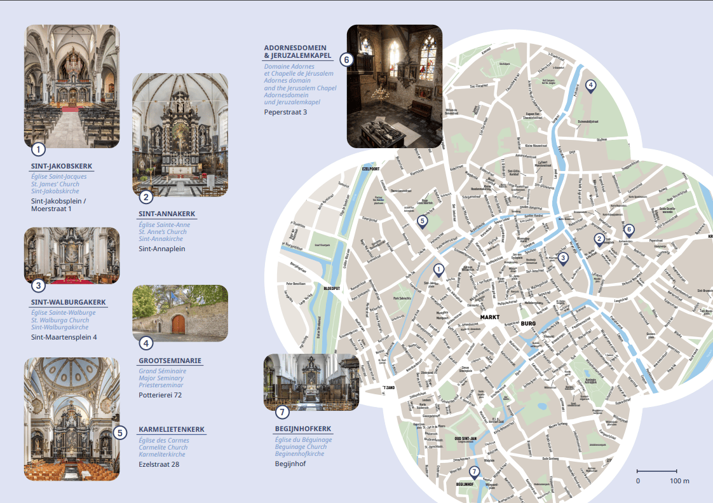713x503 pixels.
Task: Click the address 'Sint-Jakobsplein / Moerstraat 1'
Action: [x=58, y=205]
